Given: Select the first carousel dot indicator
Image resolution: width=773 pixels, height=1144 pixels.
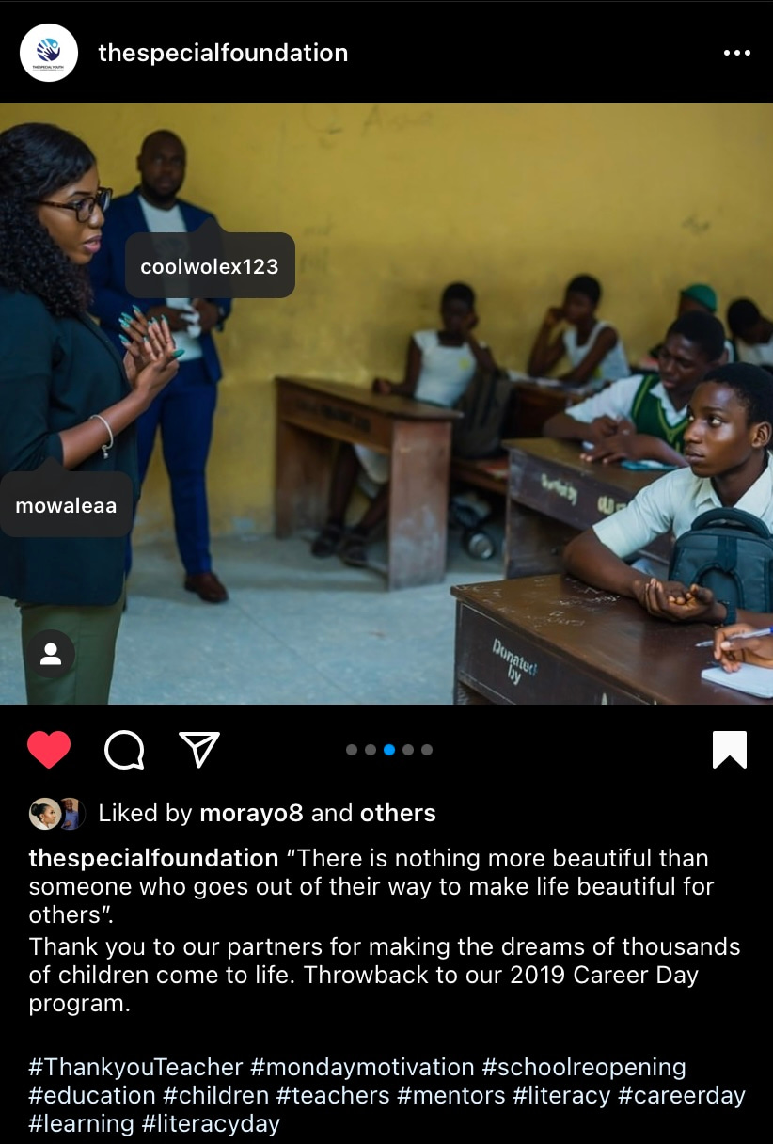Looking at the screenshot, I should [x=352, y=750].
